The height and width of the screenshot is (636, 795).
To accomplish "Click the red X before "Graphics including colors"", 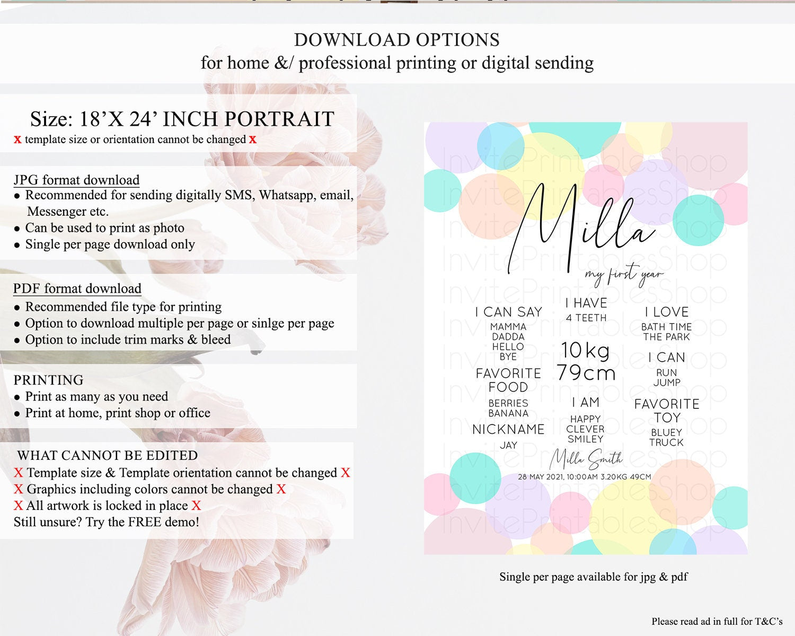I will 19,489.
